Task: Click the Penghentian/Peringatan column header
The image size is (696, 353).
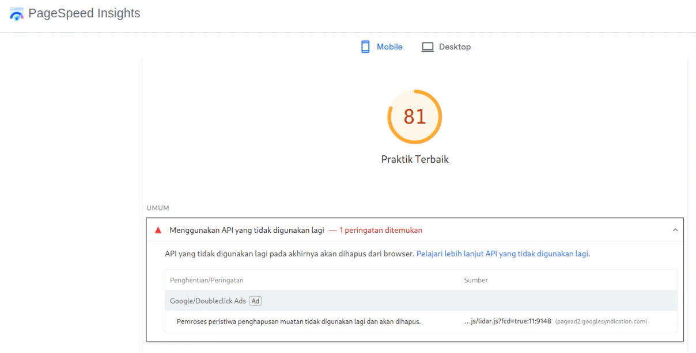Action: tap(207, 280)
